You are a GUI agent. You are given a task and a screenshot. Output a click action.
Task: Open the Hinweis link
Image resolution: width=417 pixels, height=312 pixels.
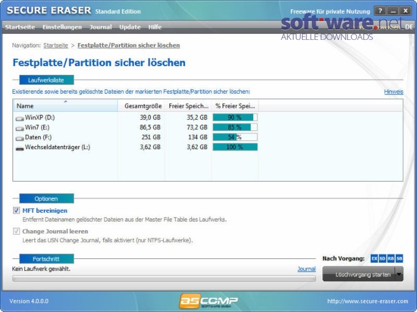[394, 92]
